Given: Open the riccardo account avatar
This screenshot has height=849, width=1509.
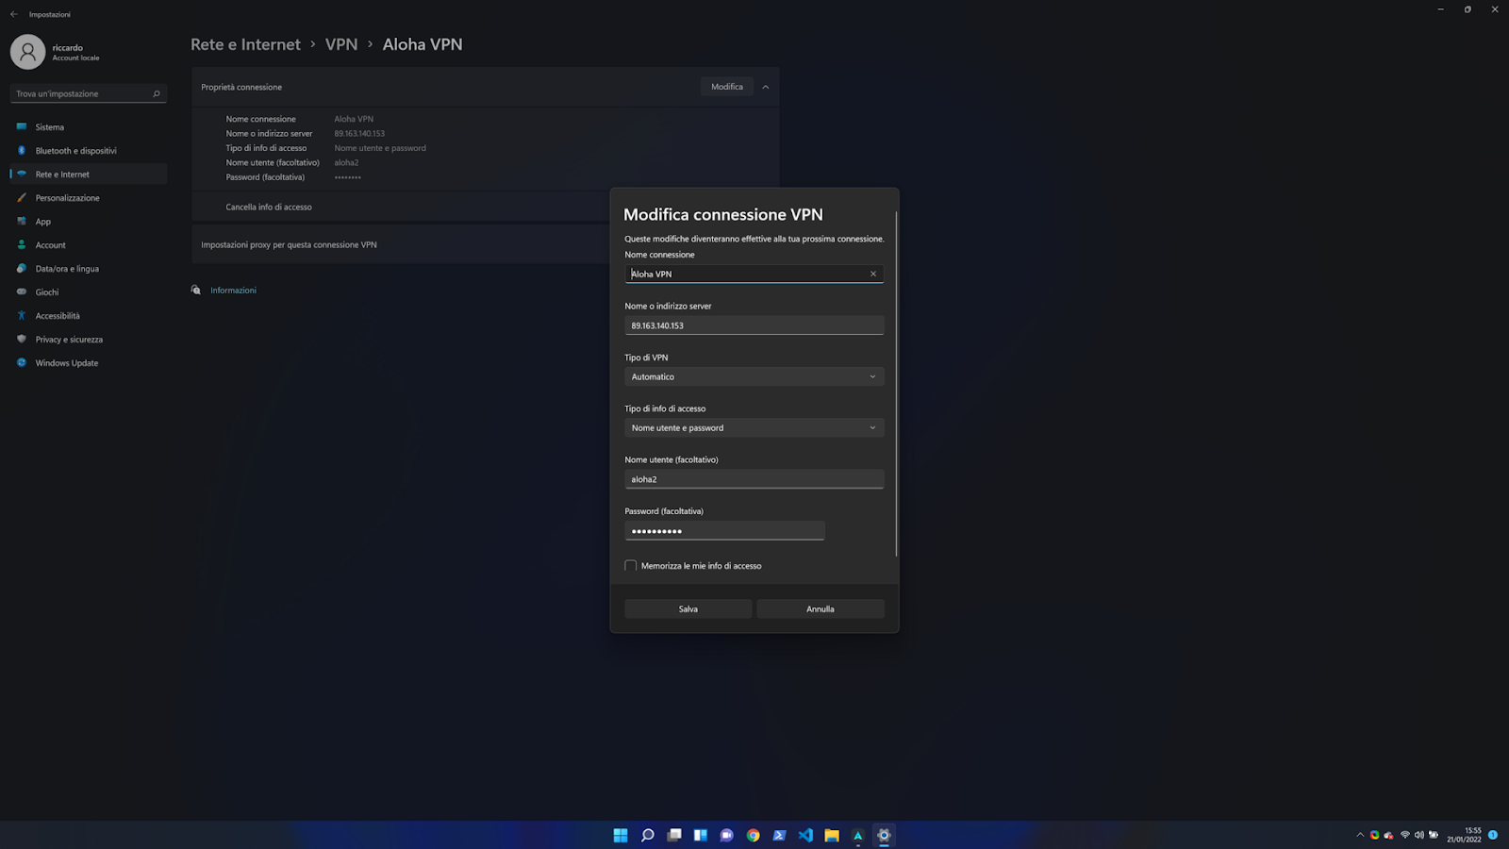Looking at the screenshot, I should pyautogui.click(x=27, y=52).
